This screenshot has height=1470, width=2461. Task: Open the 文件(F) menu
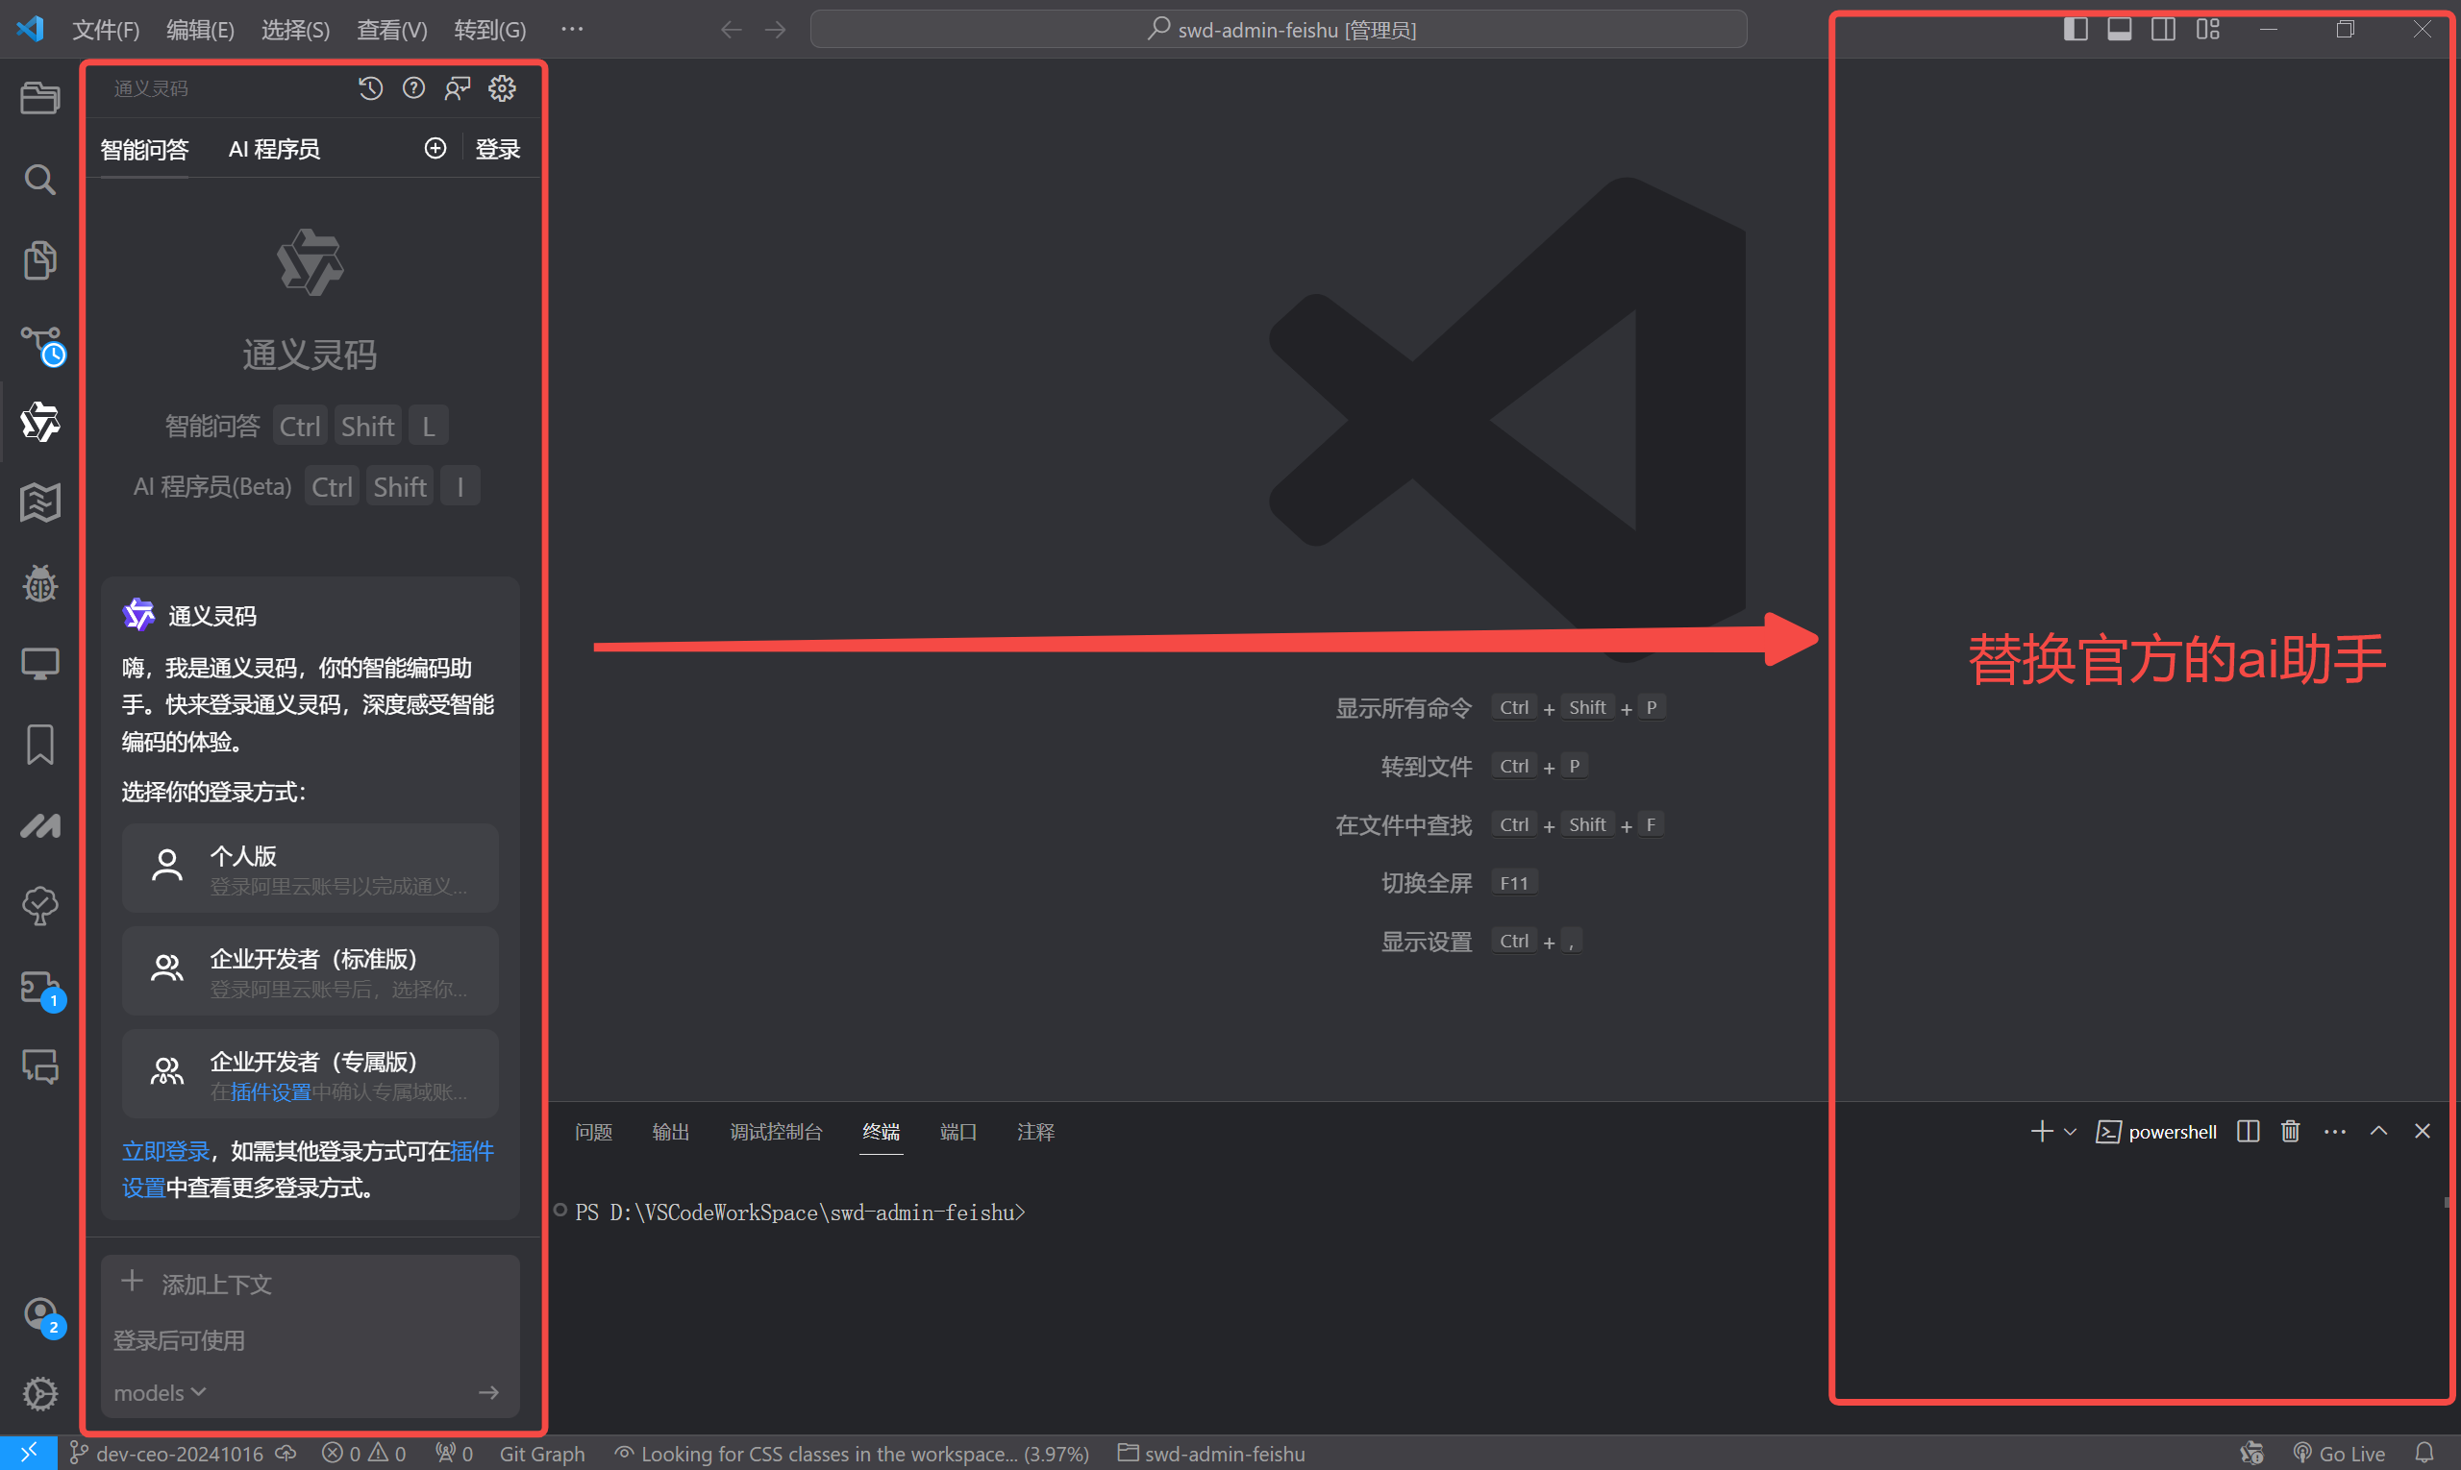(105, 30)
